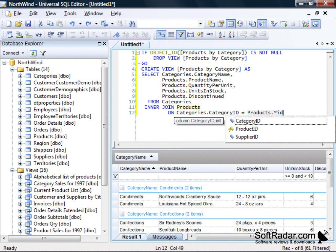Click the filter funnel icon in Database Explorer
The image size is (336, 252).
point(43,53)
